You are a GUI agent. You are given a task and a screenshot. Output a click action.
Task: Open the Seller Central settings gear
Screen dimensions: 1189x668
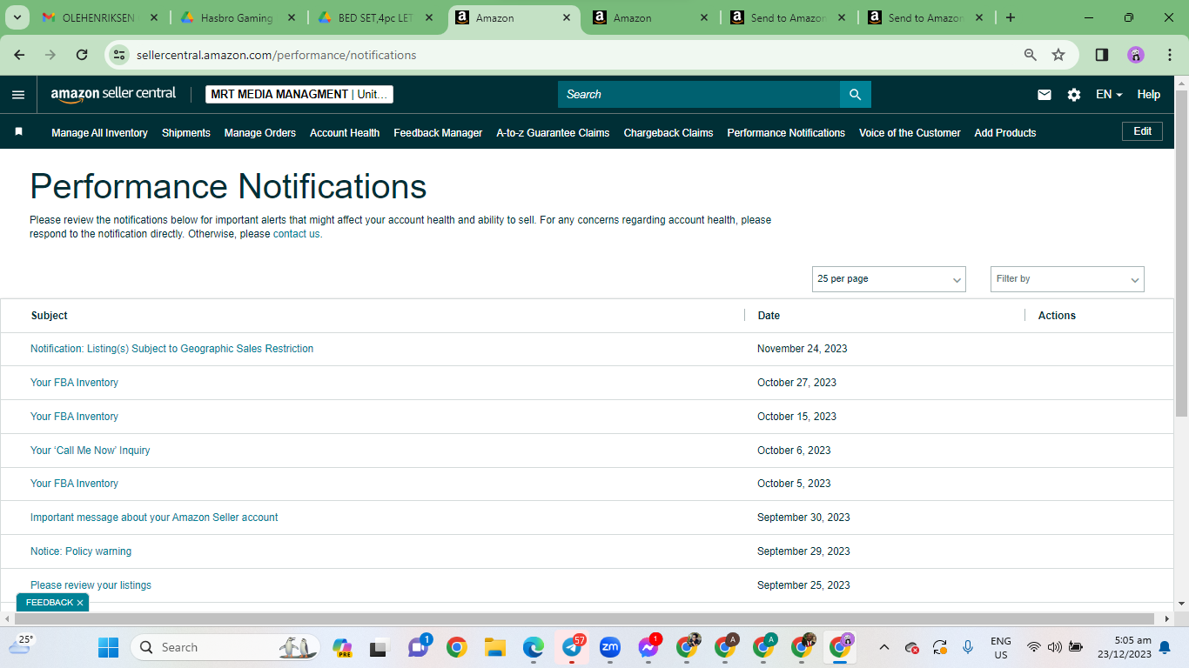(1074, 95)
